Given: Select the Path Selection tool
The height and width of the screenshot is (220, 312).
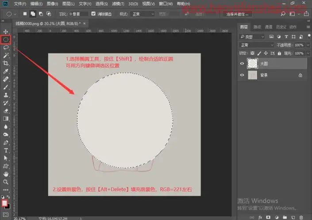Looking at the screenshot, I should point(6,158).
